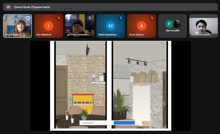Click Майя Корнійчук's blue M avatar

(x=111, y=26)
